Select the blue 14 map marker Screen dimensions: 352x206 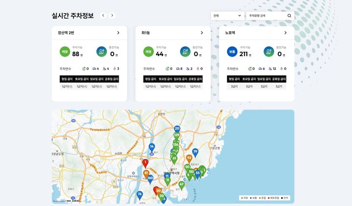152,147
